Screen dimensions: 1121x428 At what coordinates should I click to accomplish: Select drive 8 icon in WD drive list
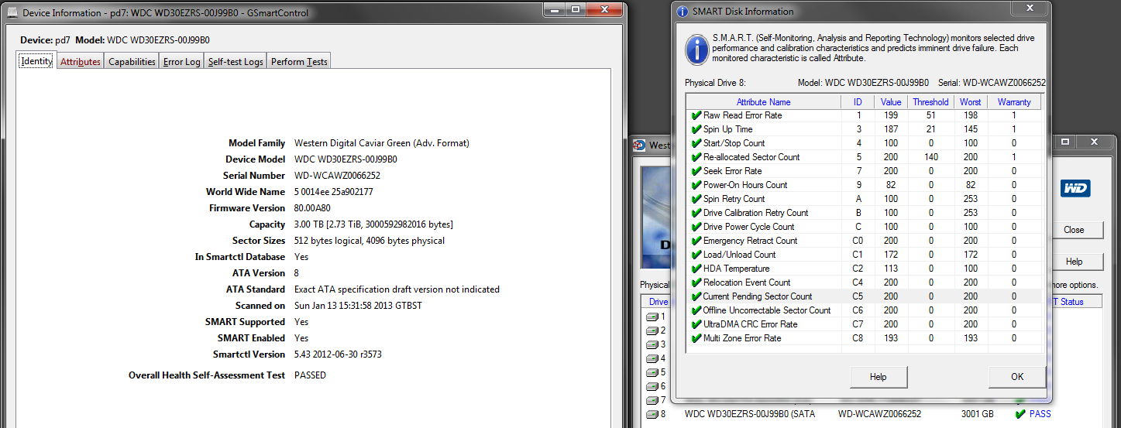(x=652, y=414)
